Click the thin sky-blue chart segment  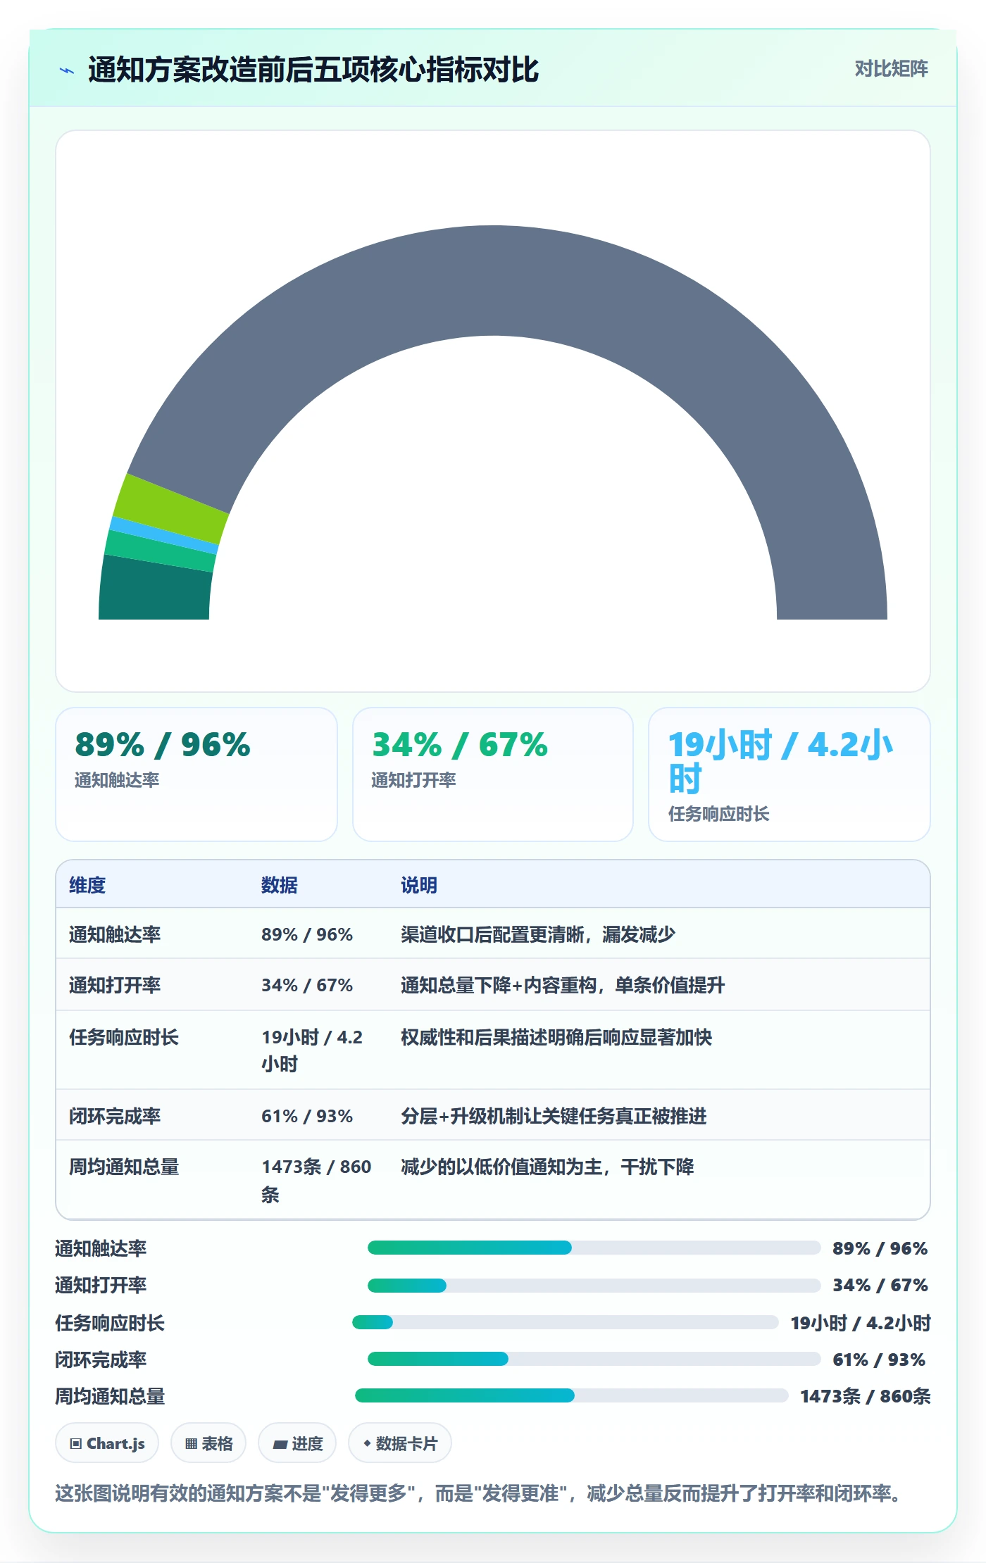(164, 535)
